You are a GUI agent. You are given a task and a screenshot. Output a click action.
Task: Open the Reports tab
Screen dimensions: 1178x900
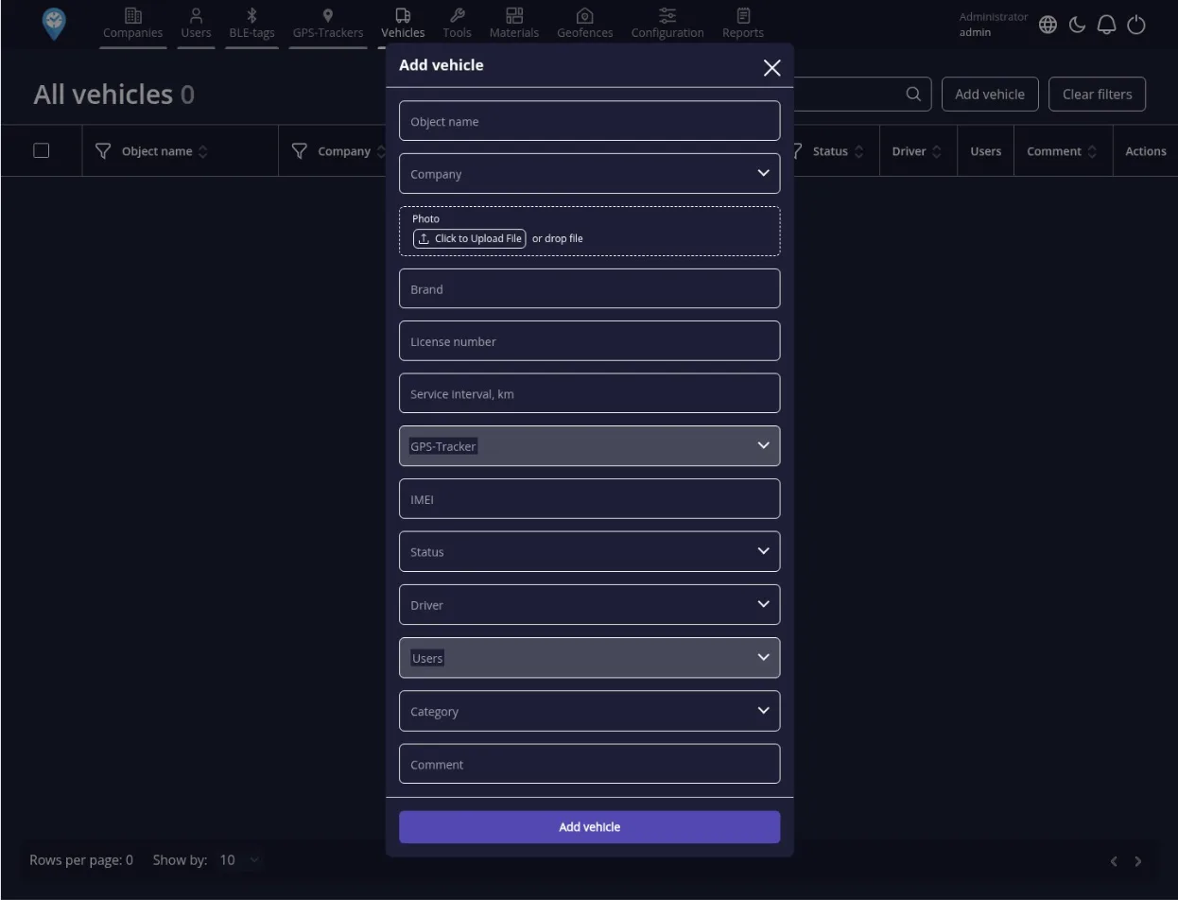coord(743,24)
